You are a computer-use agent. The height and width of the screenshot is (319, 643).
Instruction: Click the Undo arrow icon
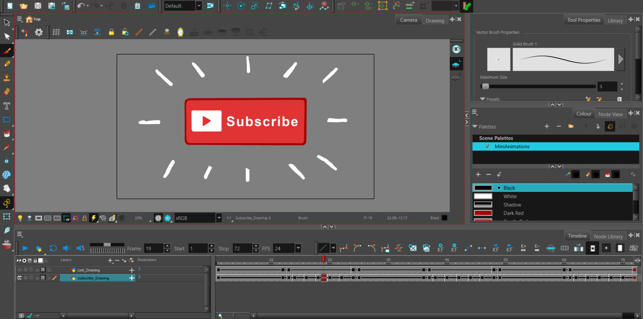click(x=81, y=6)
